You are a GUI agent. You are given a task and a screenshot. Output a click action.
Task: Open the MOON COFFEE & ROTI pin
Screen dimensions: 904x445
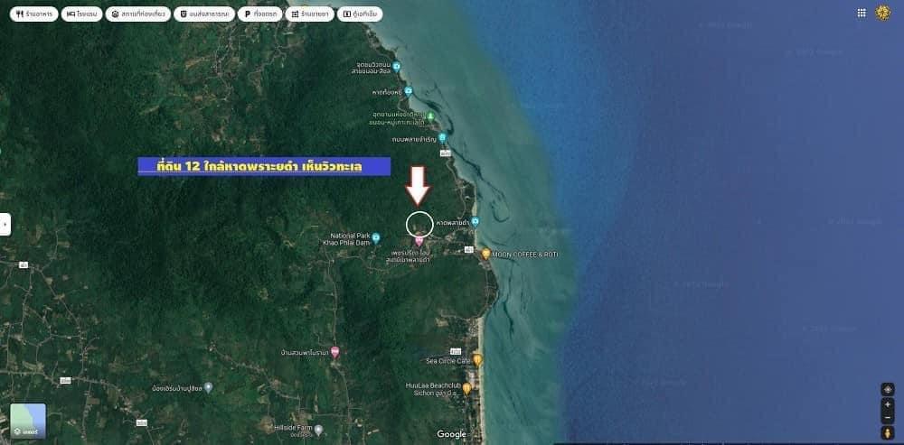pyautogui.click(x=486, y=254)
